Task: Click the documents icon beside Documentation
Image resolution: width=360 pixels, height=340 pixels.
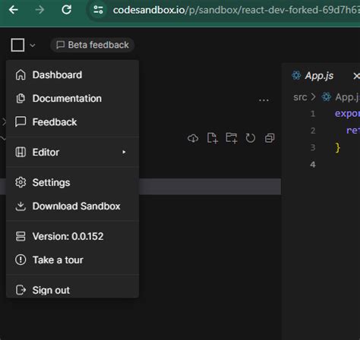Action: 21,99
